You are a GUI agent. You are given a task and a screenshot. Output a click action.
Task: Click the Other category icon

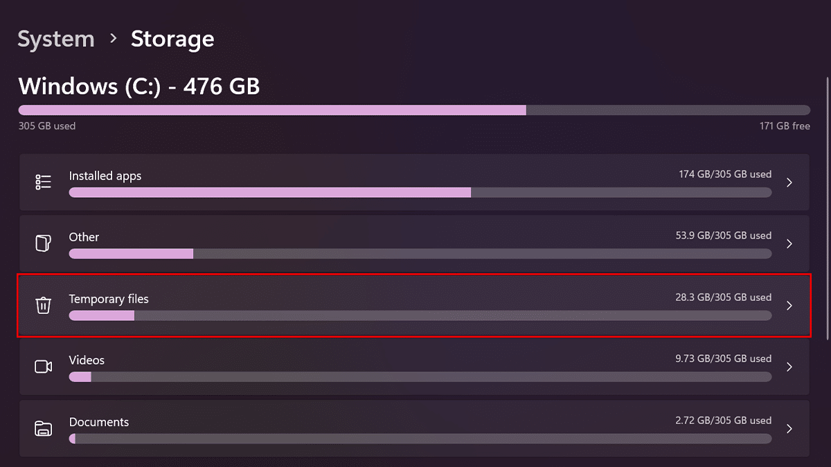(43, 244)
